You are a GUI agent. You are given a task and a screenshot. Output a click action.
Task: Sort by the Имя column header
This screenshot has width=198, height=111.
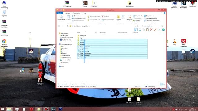[79, 33]
